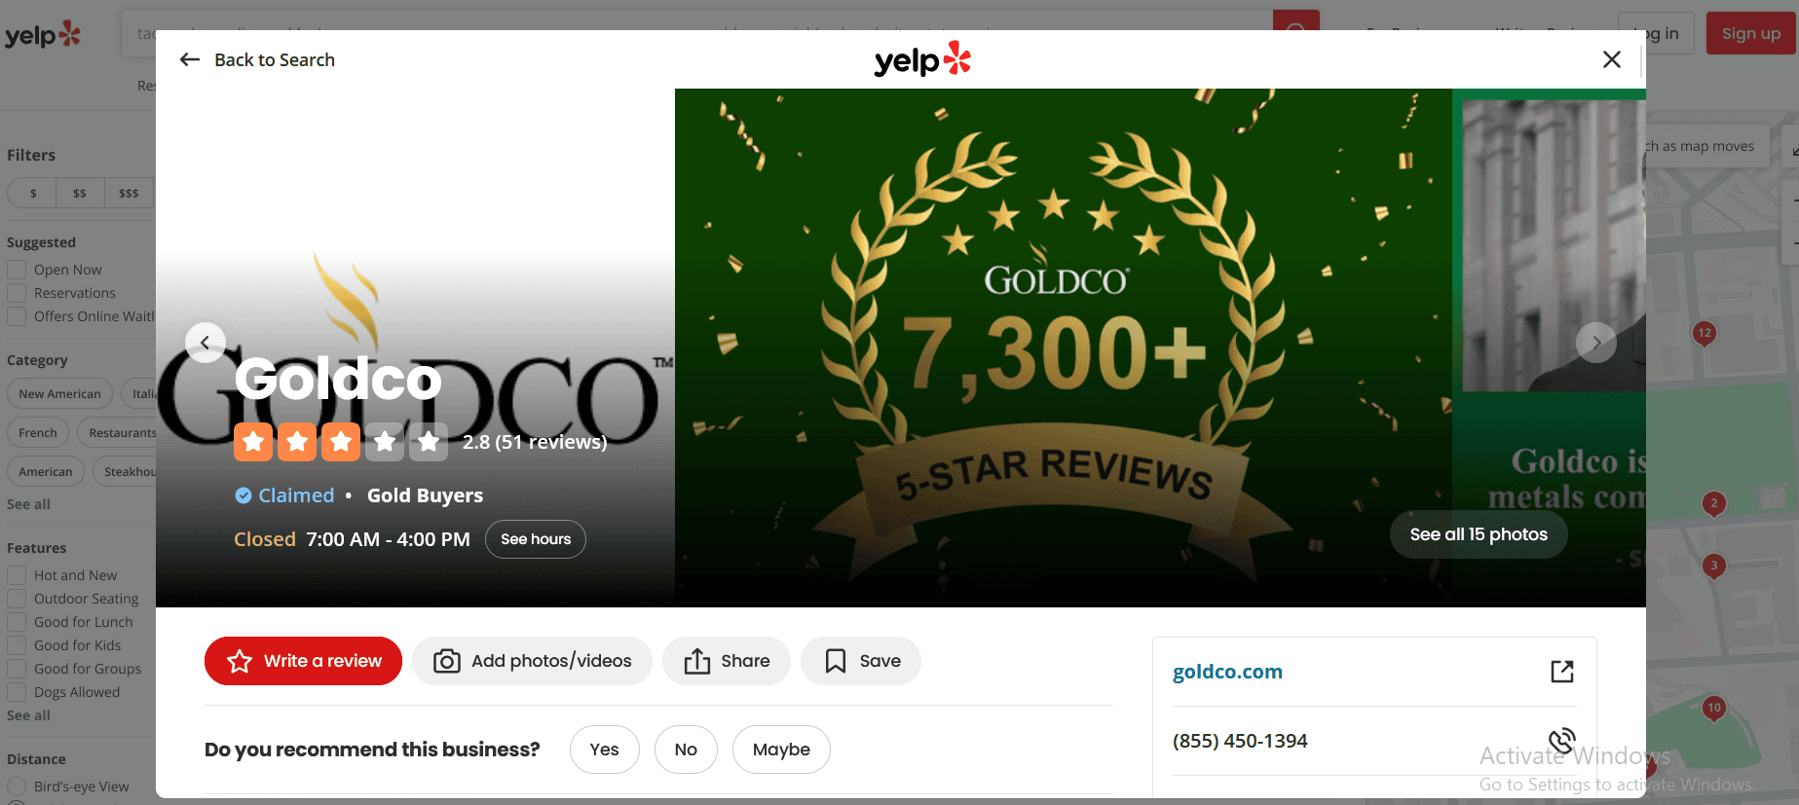This screenshot has width=1799, height=805.
Task: Click See hours button
Action: click(x=536, y=539)
